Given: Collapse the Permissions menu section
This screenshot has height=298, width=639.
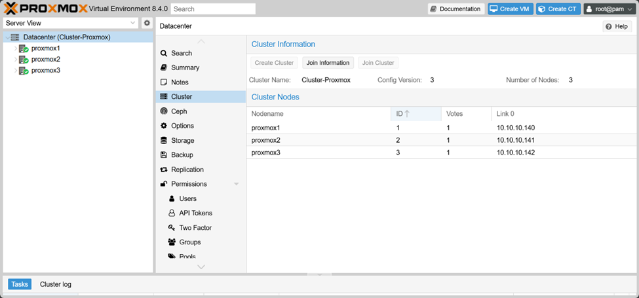Looking at the screenshot, I should pyautogui.click(x=236, y=184).
